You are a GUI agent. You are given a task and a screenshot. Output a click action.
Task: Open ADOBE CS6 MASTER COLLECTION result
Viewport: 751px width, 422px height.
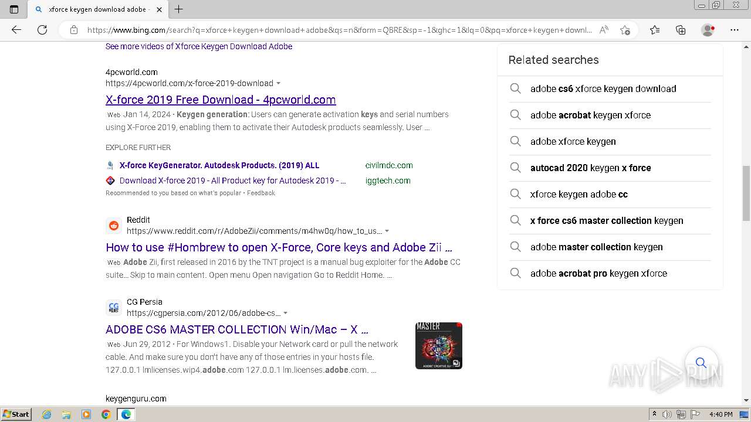pos(237,329)
